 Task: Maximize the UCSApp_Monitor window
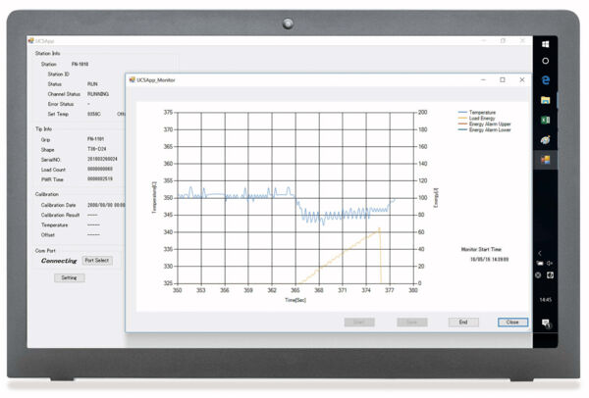coord(502,79)
